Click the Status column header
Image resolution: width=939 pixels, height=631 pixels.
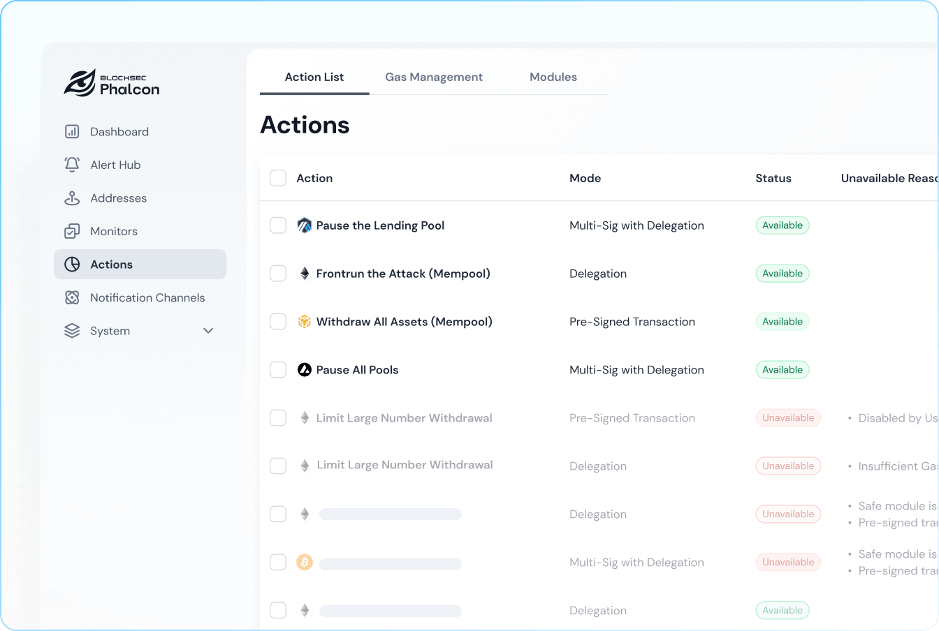pyautogui.click(x=773, y=178)
